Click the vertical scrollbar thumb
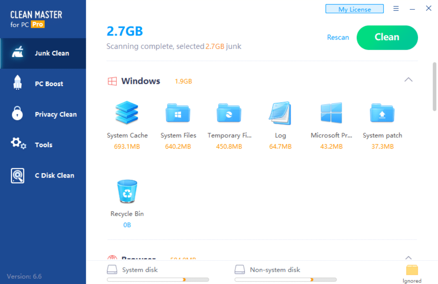Image resolution: width=438 pixels, height=284 pixels. click(434, 87)
